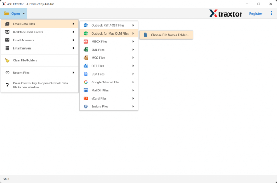
Task: Click the MSG Files icon
Action: [86, 58]
